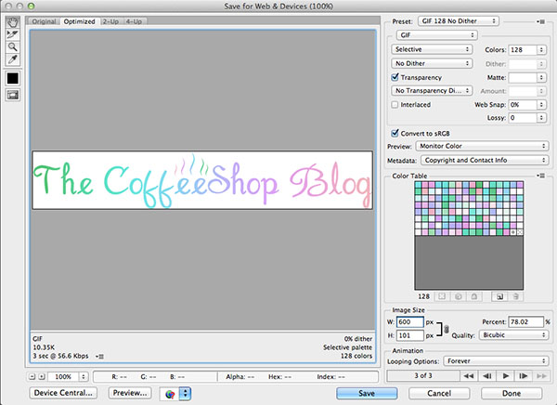
Task: Select the first animation frame
Action: point(469,376)
